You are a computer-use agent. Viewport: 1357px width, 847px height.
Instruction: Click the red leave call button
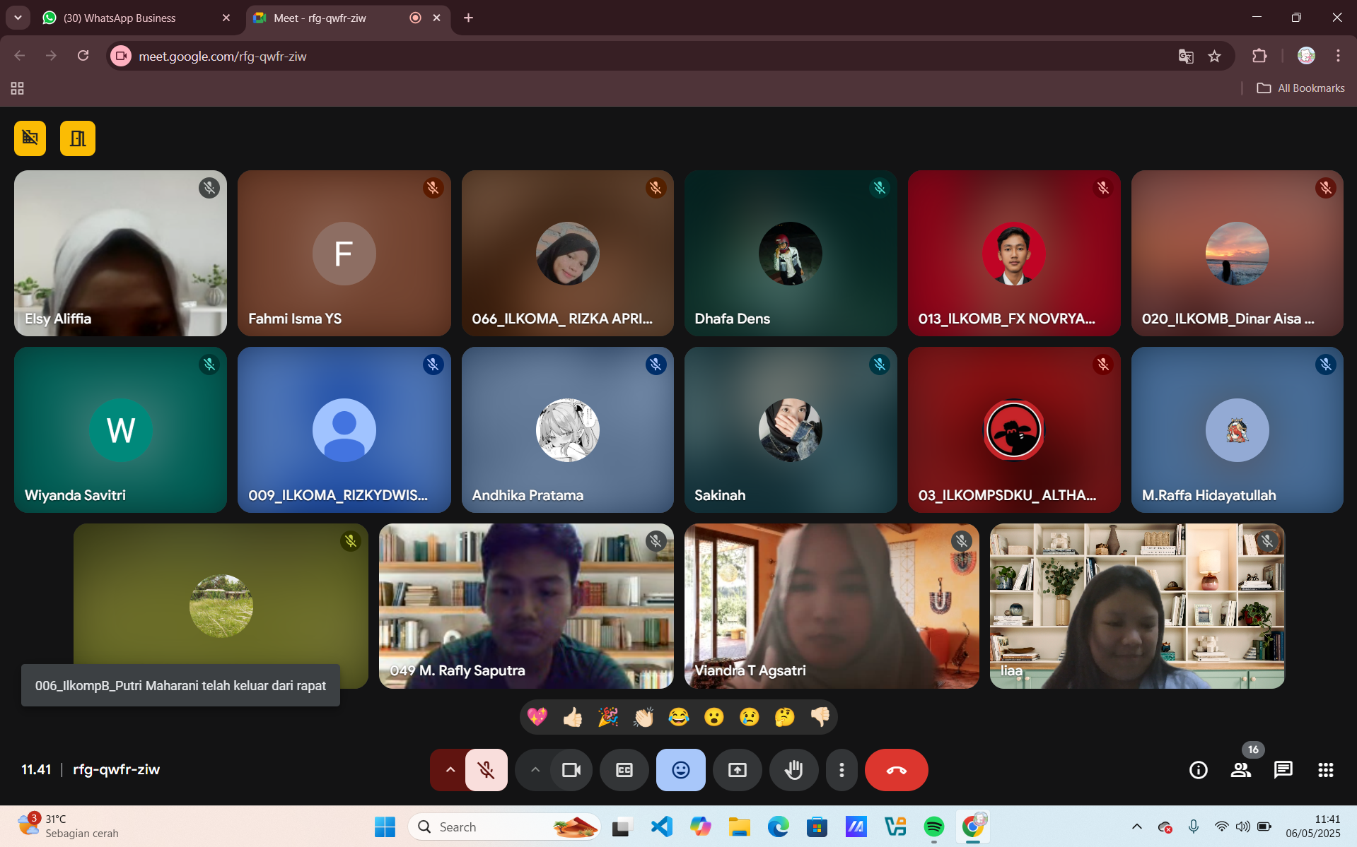click(896, 770)
